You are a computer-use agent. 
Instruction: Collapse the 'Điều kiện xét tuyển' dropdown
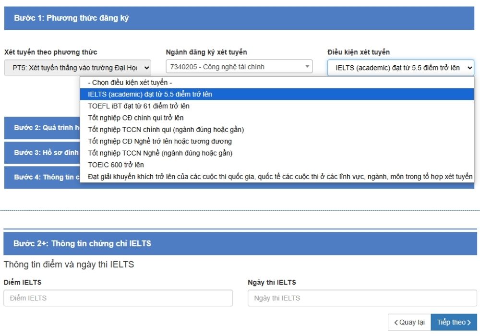tap(400, 68)
